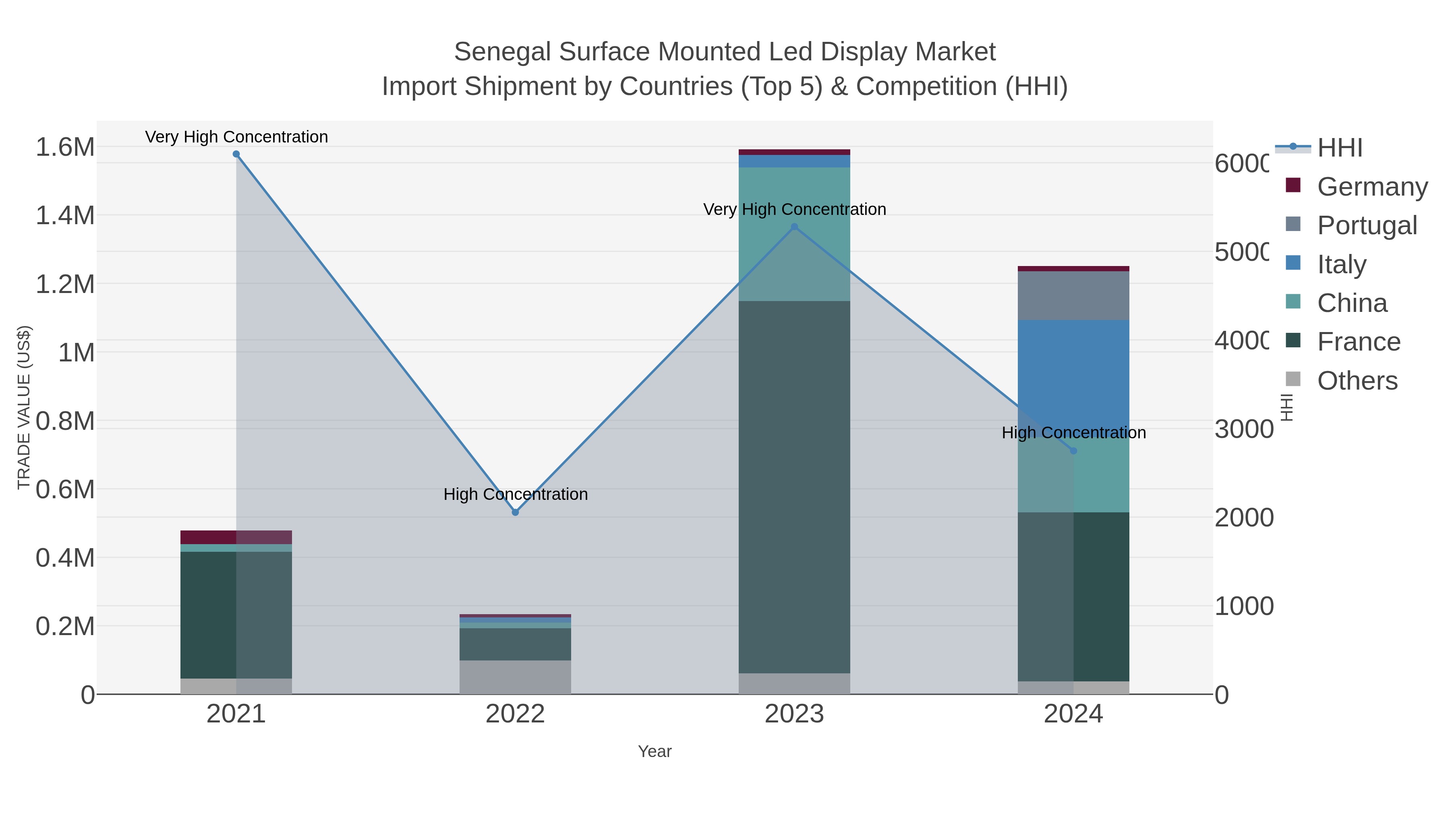Toggle the Others legend entry
This screenshot has width=1450, height=815.
point(1341,381)
